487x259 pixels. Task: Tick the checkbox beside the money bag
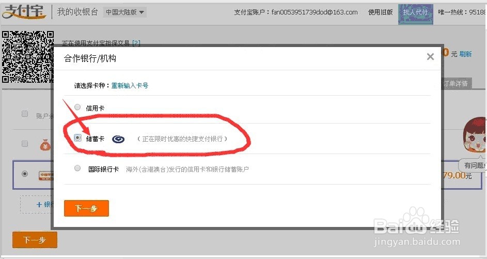click(25, 144)
